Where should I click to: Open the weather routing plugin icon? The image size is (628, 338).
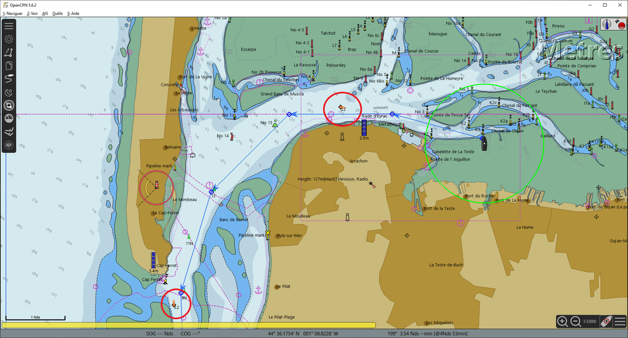9,132
